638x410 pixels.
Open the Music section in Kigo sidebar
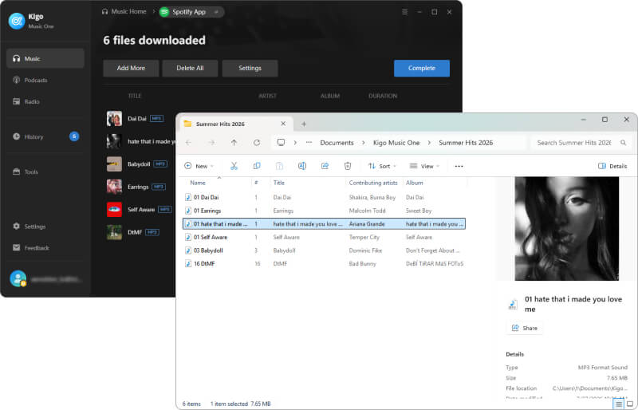[x=45, y=59]
